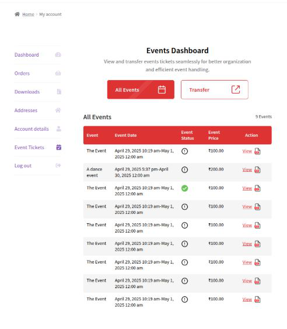Click View in the green check-marked row

tap(247, 188)
